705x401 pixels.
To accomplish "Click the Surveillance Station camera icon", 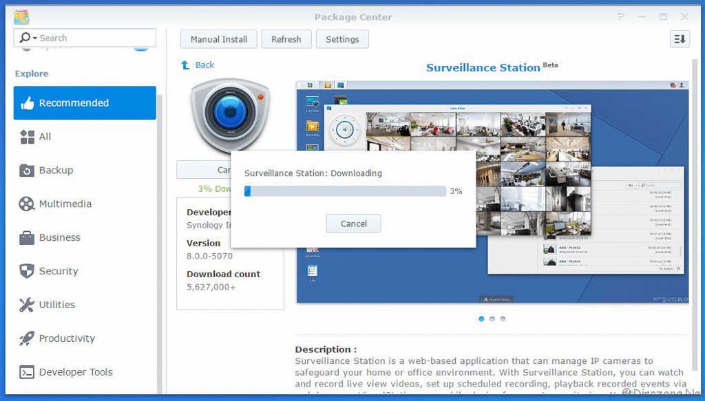I will [230, 114].
